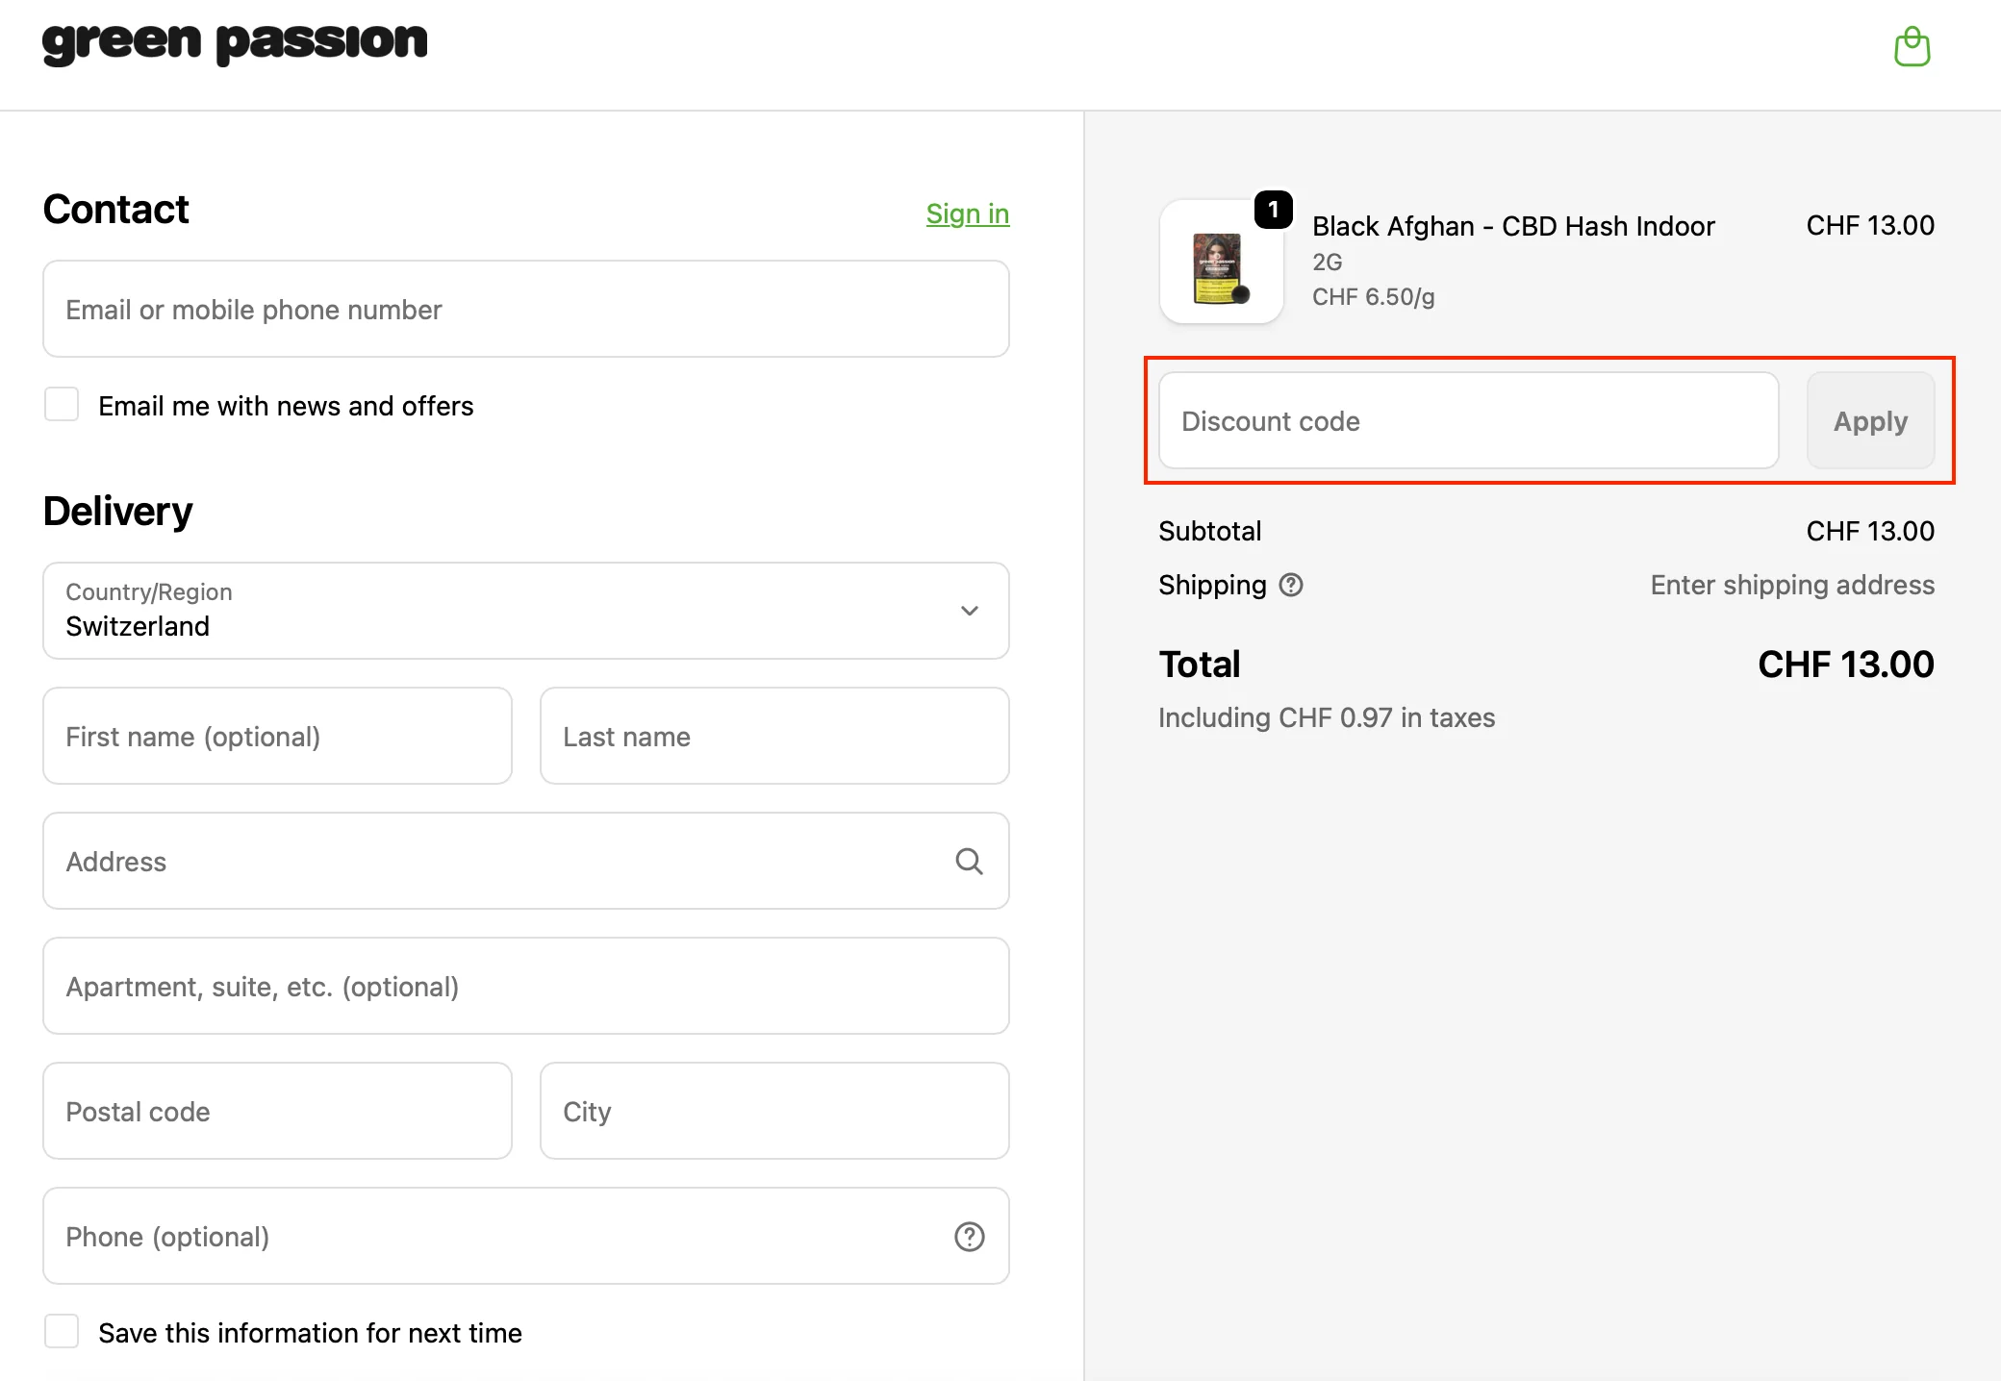Viewport: 2001px width, 1381px height.
Task: Click the item quantity badge on product
Action: [x=1273, y=210]
